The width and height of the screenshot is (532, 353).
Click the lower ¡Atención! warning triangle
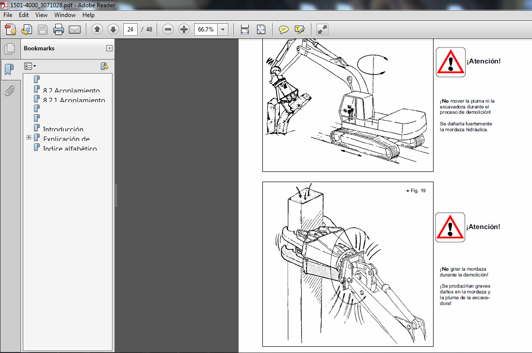450,227
